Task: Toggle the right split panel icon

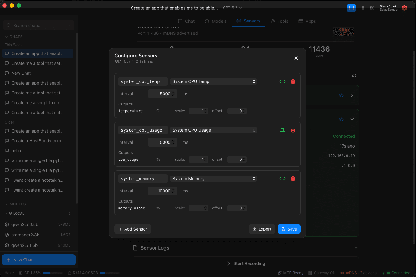Action: point(362,8)
